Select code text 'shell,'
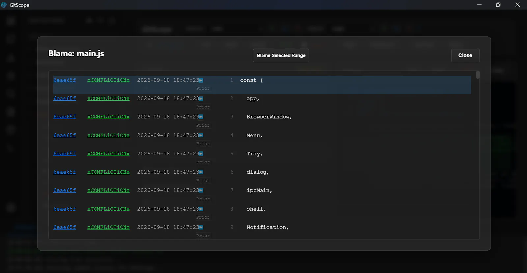This screenshot has height=273, width=527. click(x=256, y=209)
